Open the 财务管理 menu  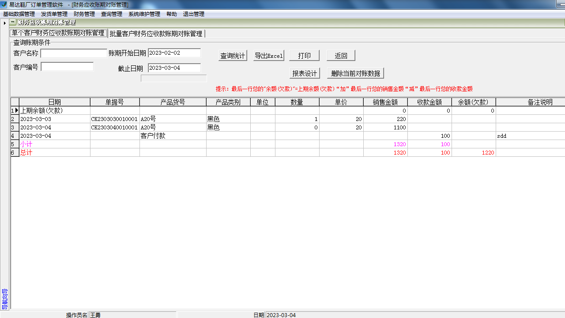coord(84,14)
